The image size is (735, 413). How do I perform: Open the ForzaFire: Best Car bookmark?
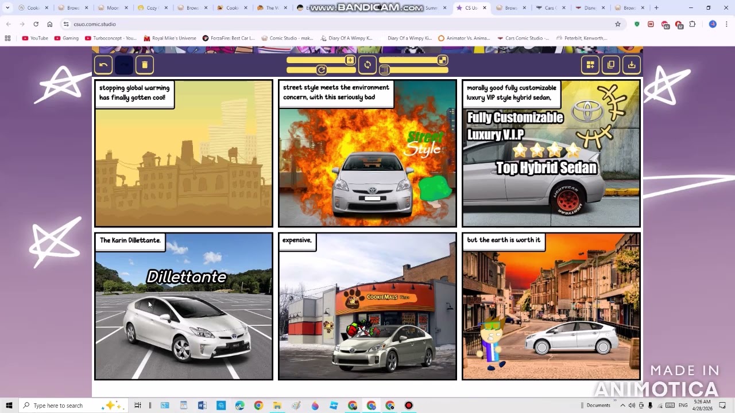point(229,38)
